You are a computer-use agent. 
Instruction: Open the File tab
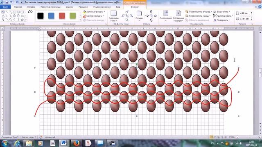(x=5, y=7)
